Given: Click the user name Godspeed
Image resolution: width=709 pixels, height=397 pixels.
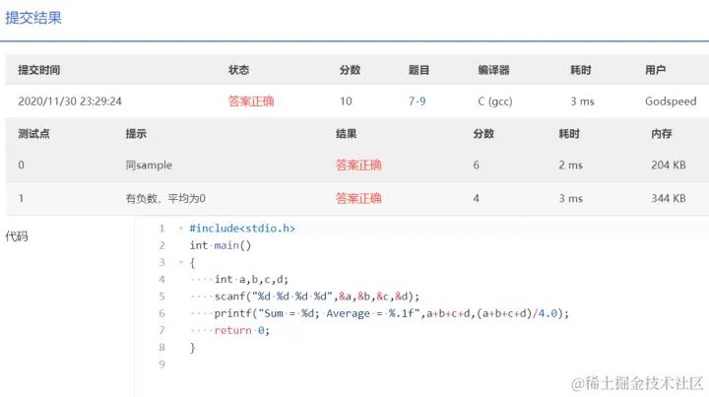Looking at the screenshot, I should point(671,101).
